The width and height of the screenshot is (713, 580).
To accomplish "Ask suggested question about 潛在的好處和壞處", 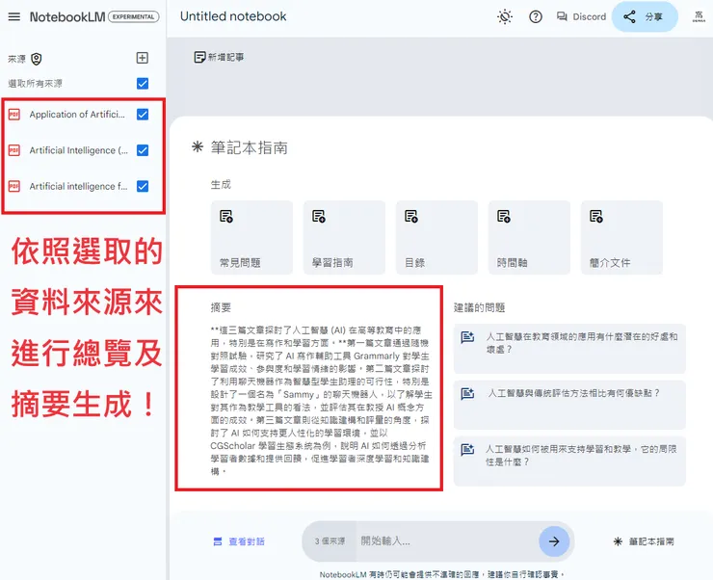I will pyautogui.click(x=569, y=349).
